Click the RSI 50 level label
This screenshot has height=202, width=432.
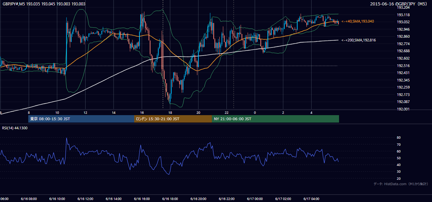tap(399, 158)
